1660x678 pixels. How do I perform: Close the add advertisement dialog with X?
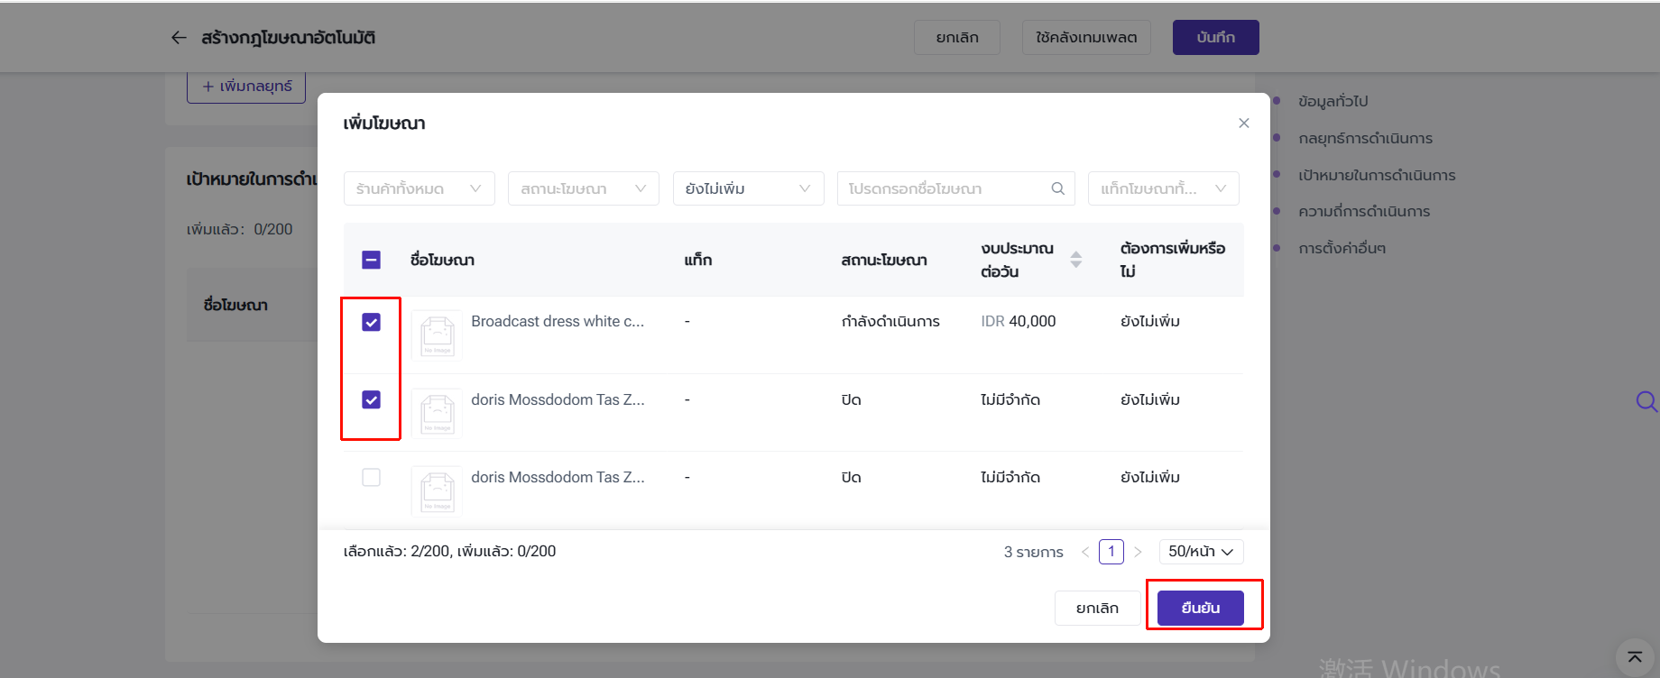pos(1243,124)
